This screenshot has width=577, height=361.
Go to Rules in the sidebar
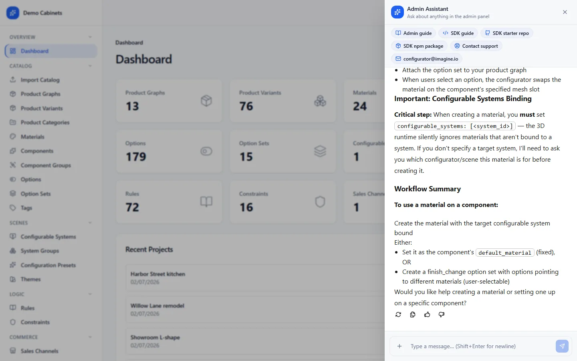pyautogui.click(x=51, y=308)
